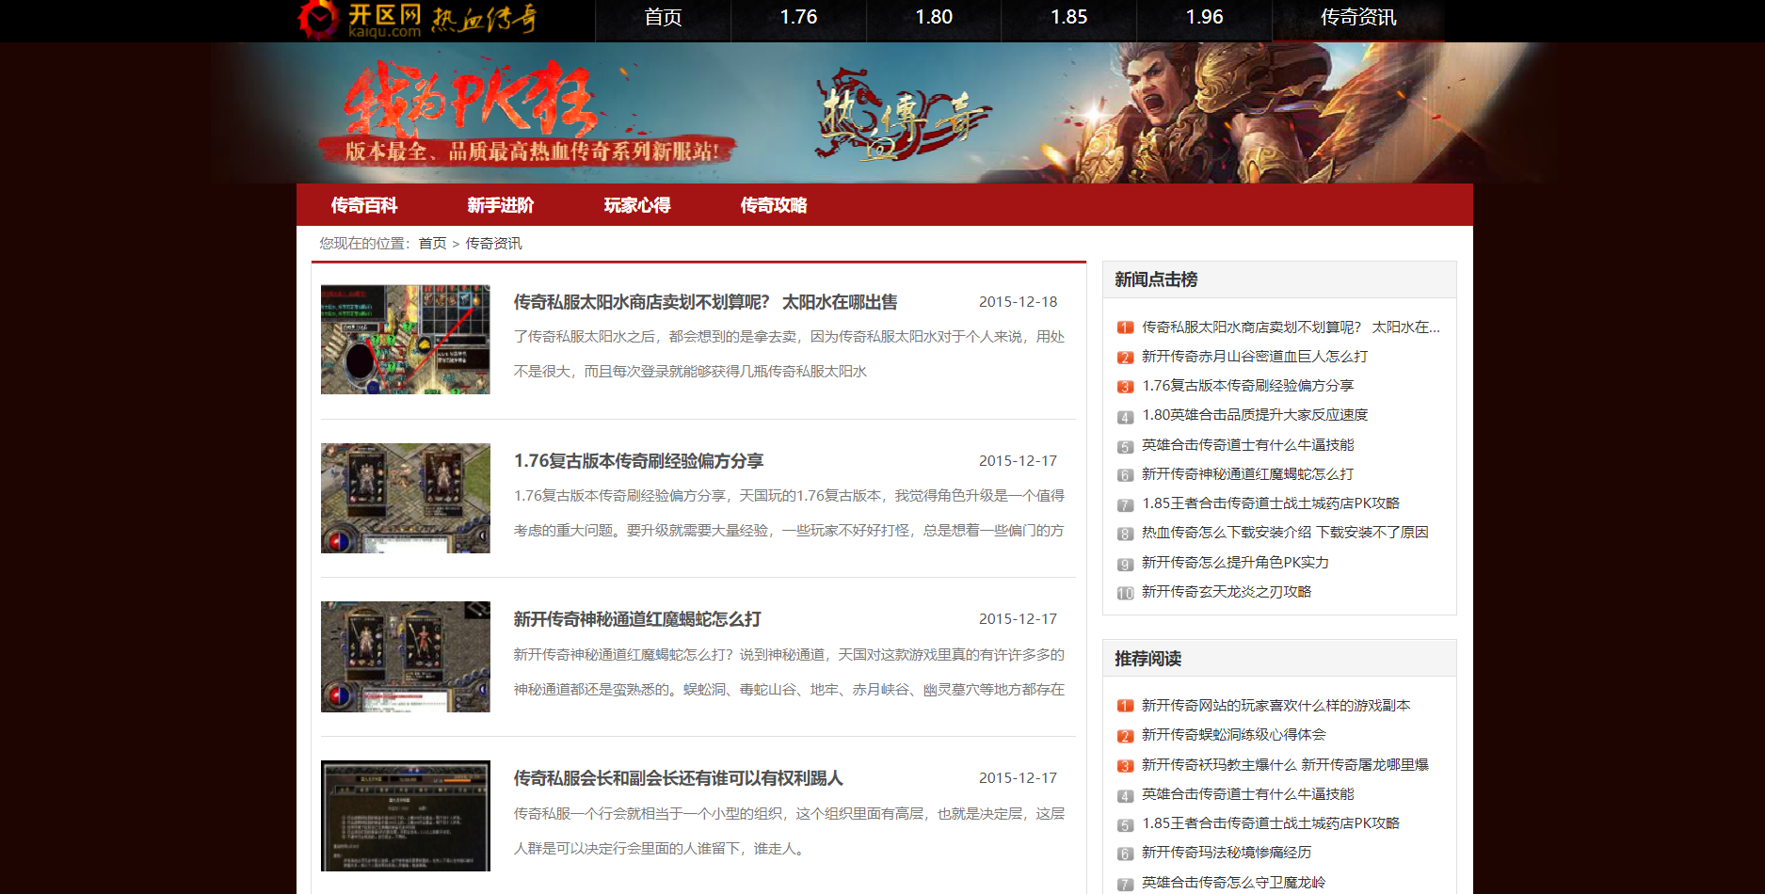Select 1.76 version in top navigation
The height and width of the screenshot is (894, 1765).
click(x=798, y=18)
